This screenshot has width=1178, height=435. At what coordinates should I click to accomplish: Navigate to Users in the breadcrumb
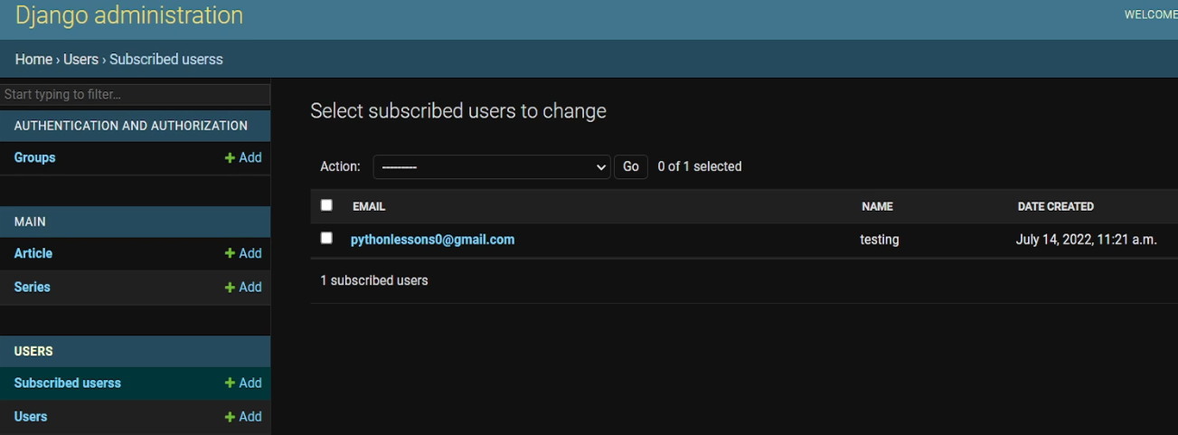80,60
